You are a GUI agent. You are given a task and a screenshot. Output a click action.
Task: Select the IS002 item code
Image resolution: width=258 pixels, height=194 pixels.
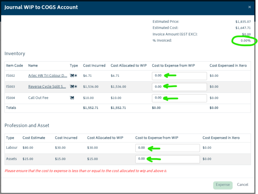tap(10, 76)
